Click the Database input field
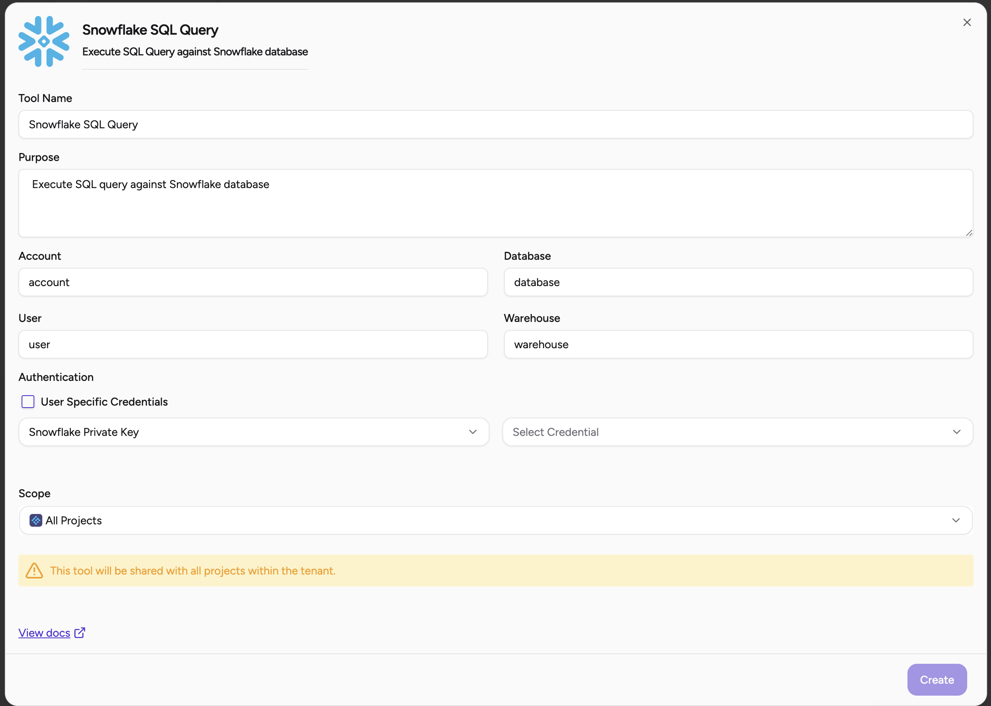Viewport: 991px width, 706px height. (738, 282)
